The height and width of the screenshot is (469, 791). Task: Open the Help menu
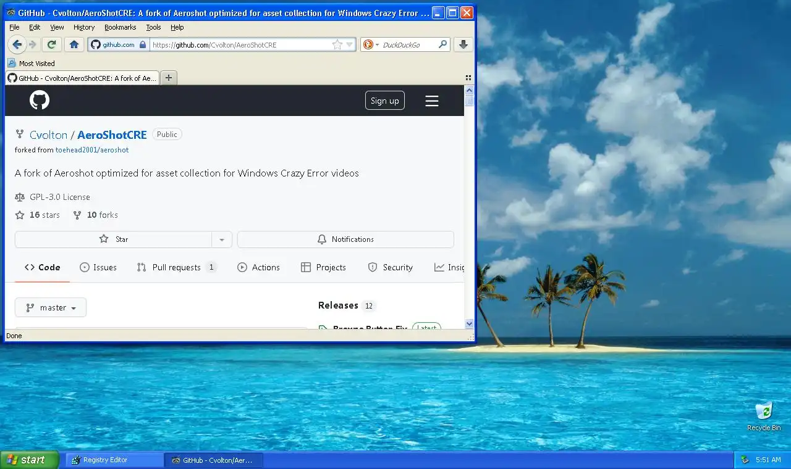177,27
